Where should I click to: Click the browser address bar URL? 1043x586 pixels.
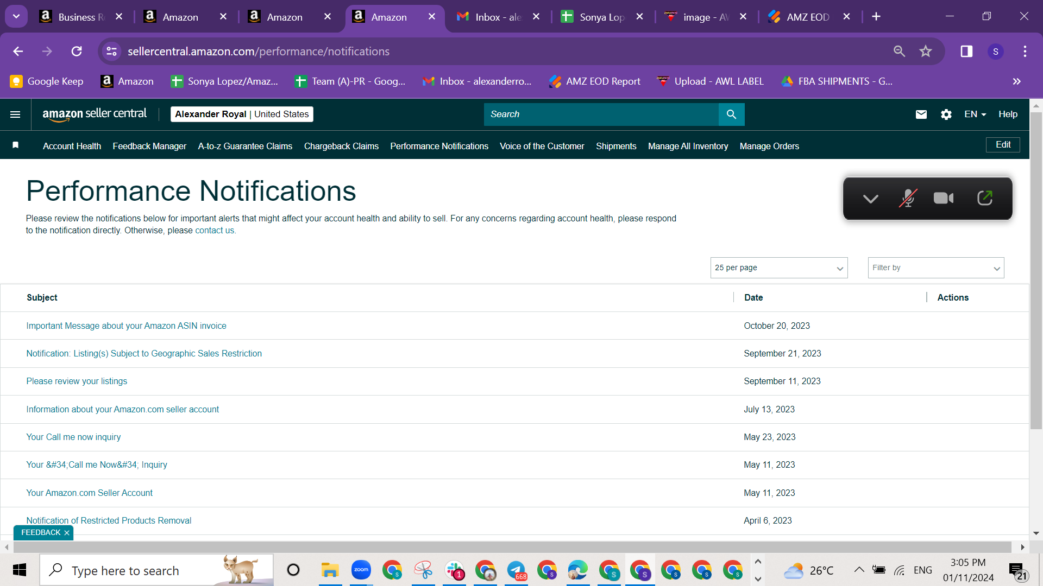pos(259,52)
